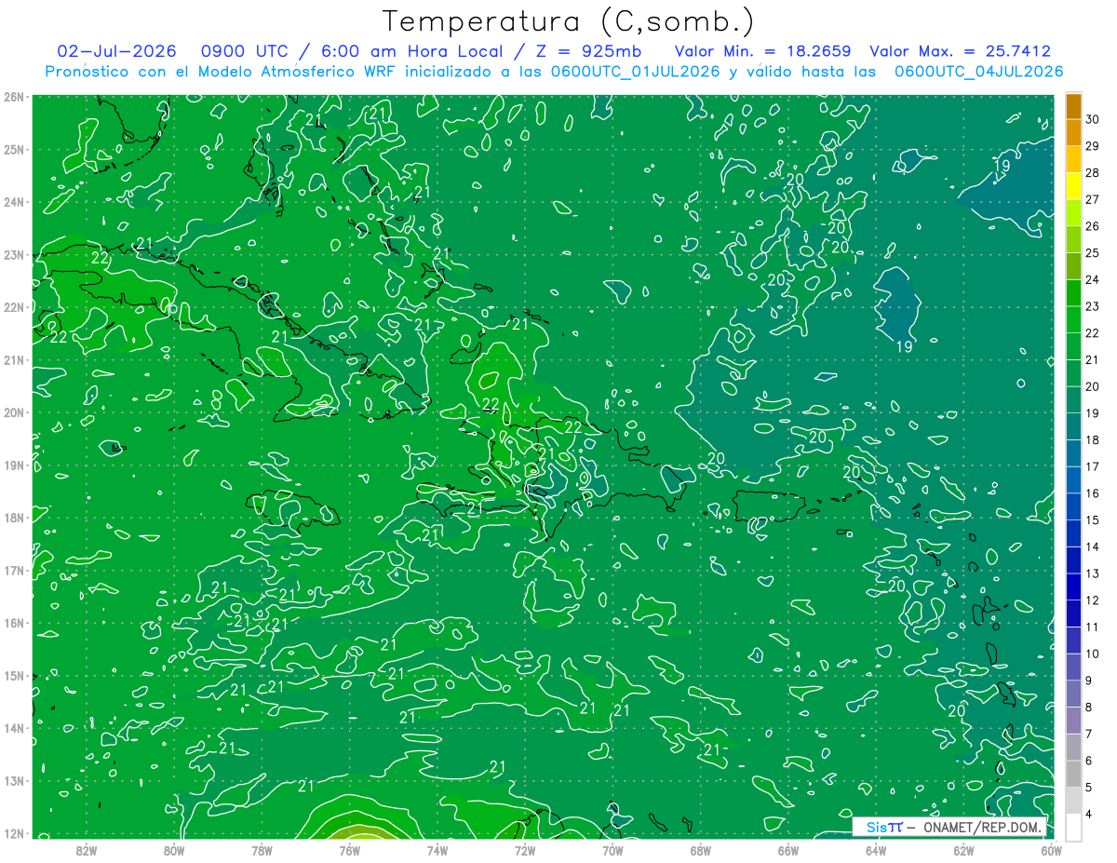Click the 66W longitude axis label
This screenshot has height=863, width=1117.
[788, 850]
